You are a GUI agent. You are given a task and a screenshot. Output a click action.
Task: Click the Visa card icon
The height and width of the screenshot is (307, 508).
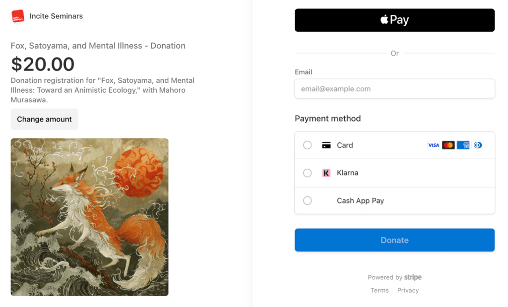click(434, 145)
